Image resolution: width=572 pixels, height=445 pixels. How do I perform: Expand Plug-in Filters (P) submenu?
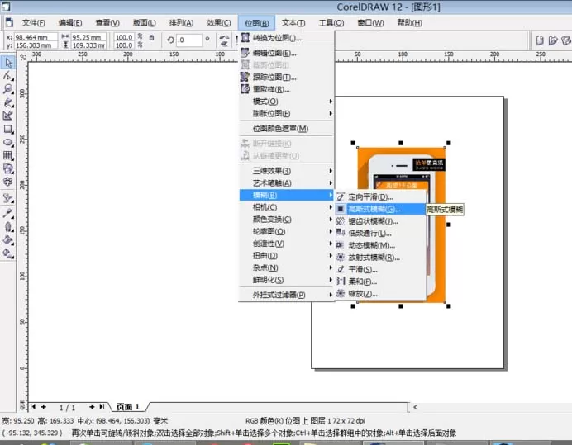click(x=286, y=295)
